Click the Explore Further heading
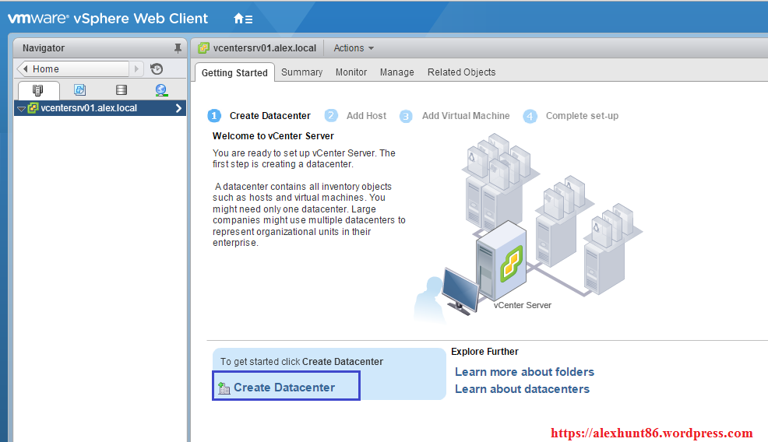This screenshot has height=442, width=768. point(484,352)
